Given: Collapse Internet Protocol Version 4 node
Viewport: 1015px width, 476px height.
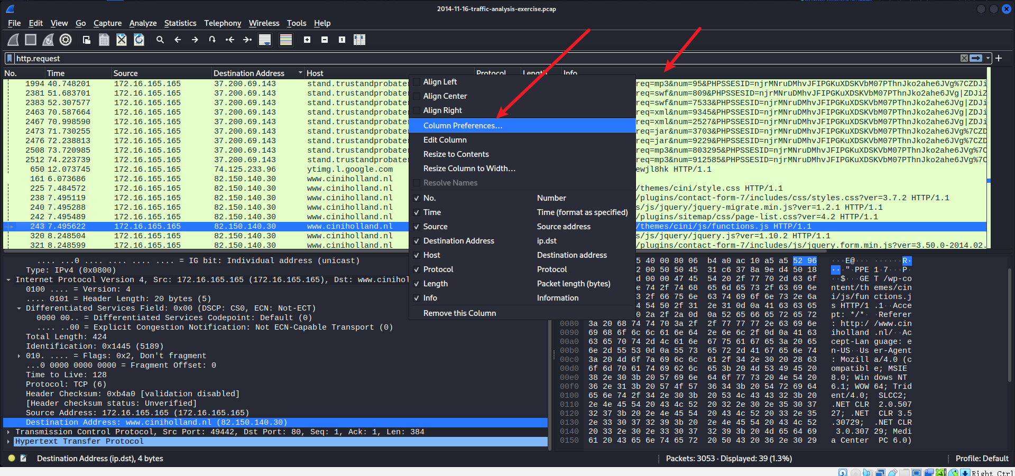Looking at the screenshot, I should coord(8,280).
